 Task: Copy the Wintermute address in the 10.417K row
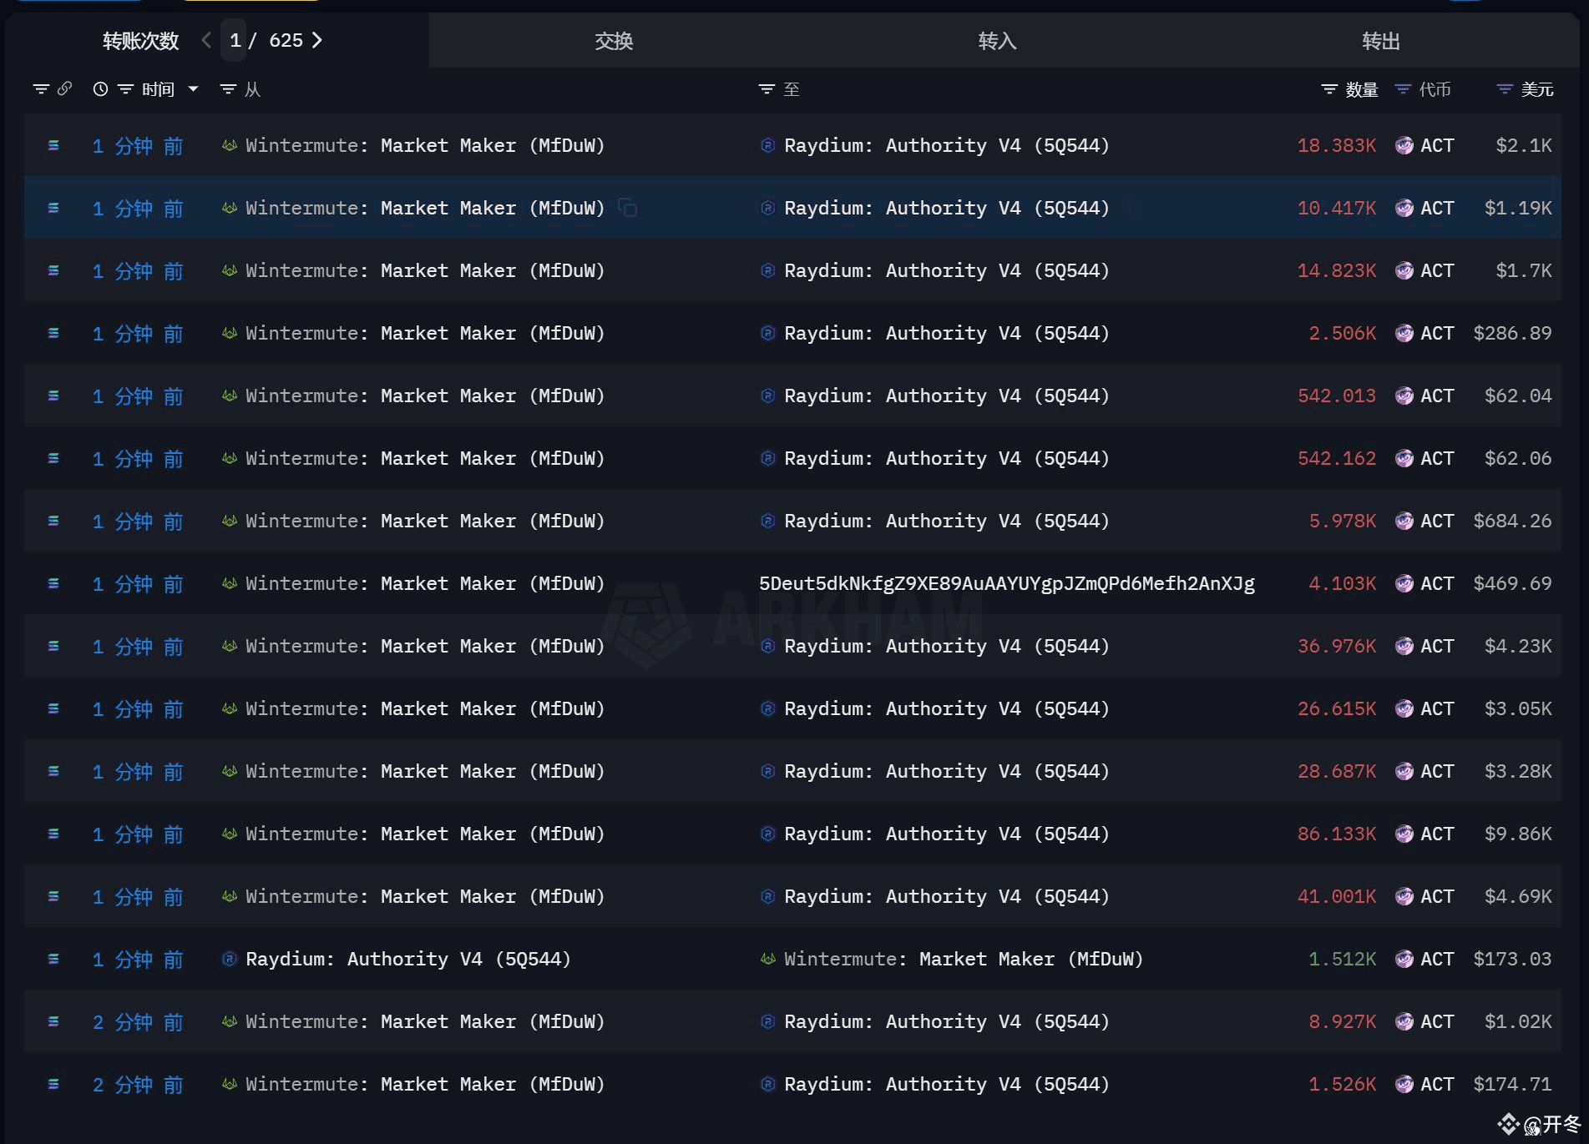tap(627, 208)
